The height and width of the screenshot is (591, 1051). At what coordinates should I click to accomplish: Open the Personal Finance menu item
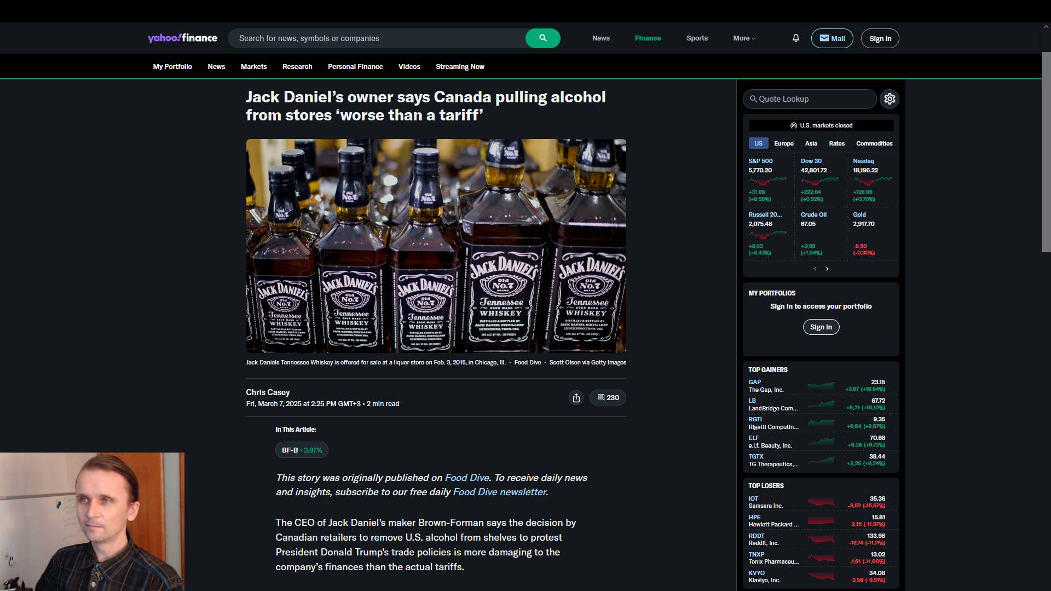tap(355, 67)
